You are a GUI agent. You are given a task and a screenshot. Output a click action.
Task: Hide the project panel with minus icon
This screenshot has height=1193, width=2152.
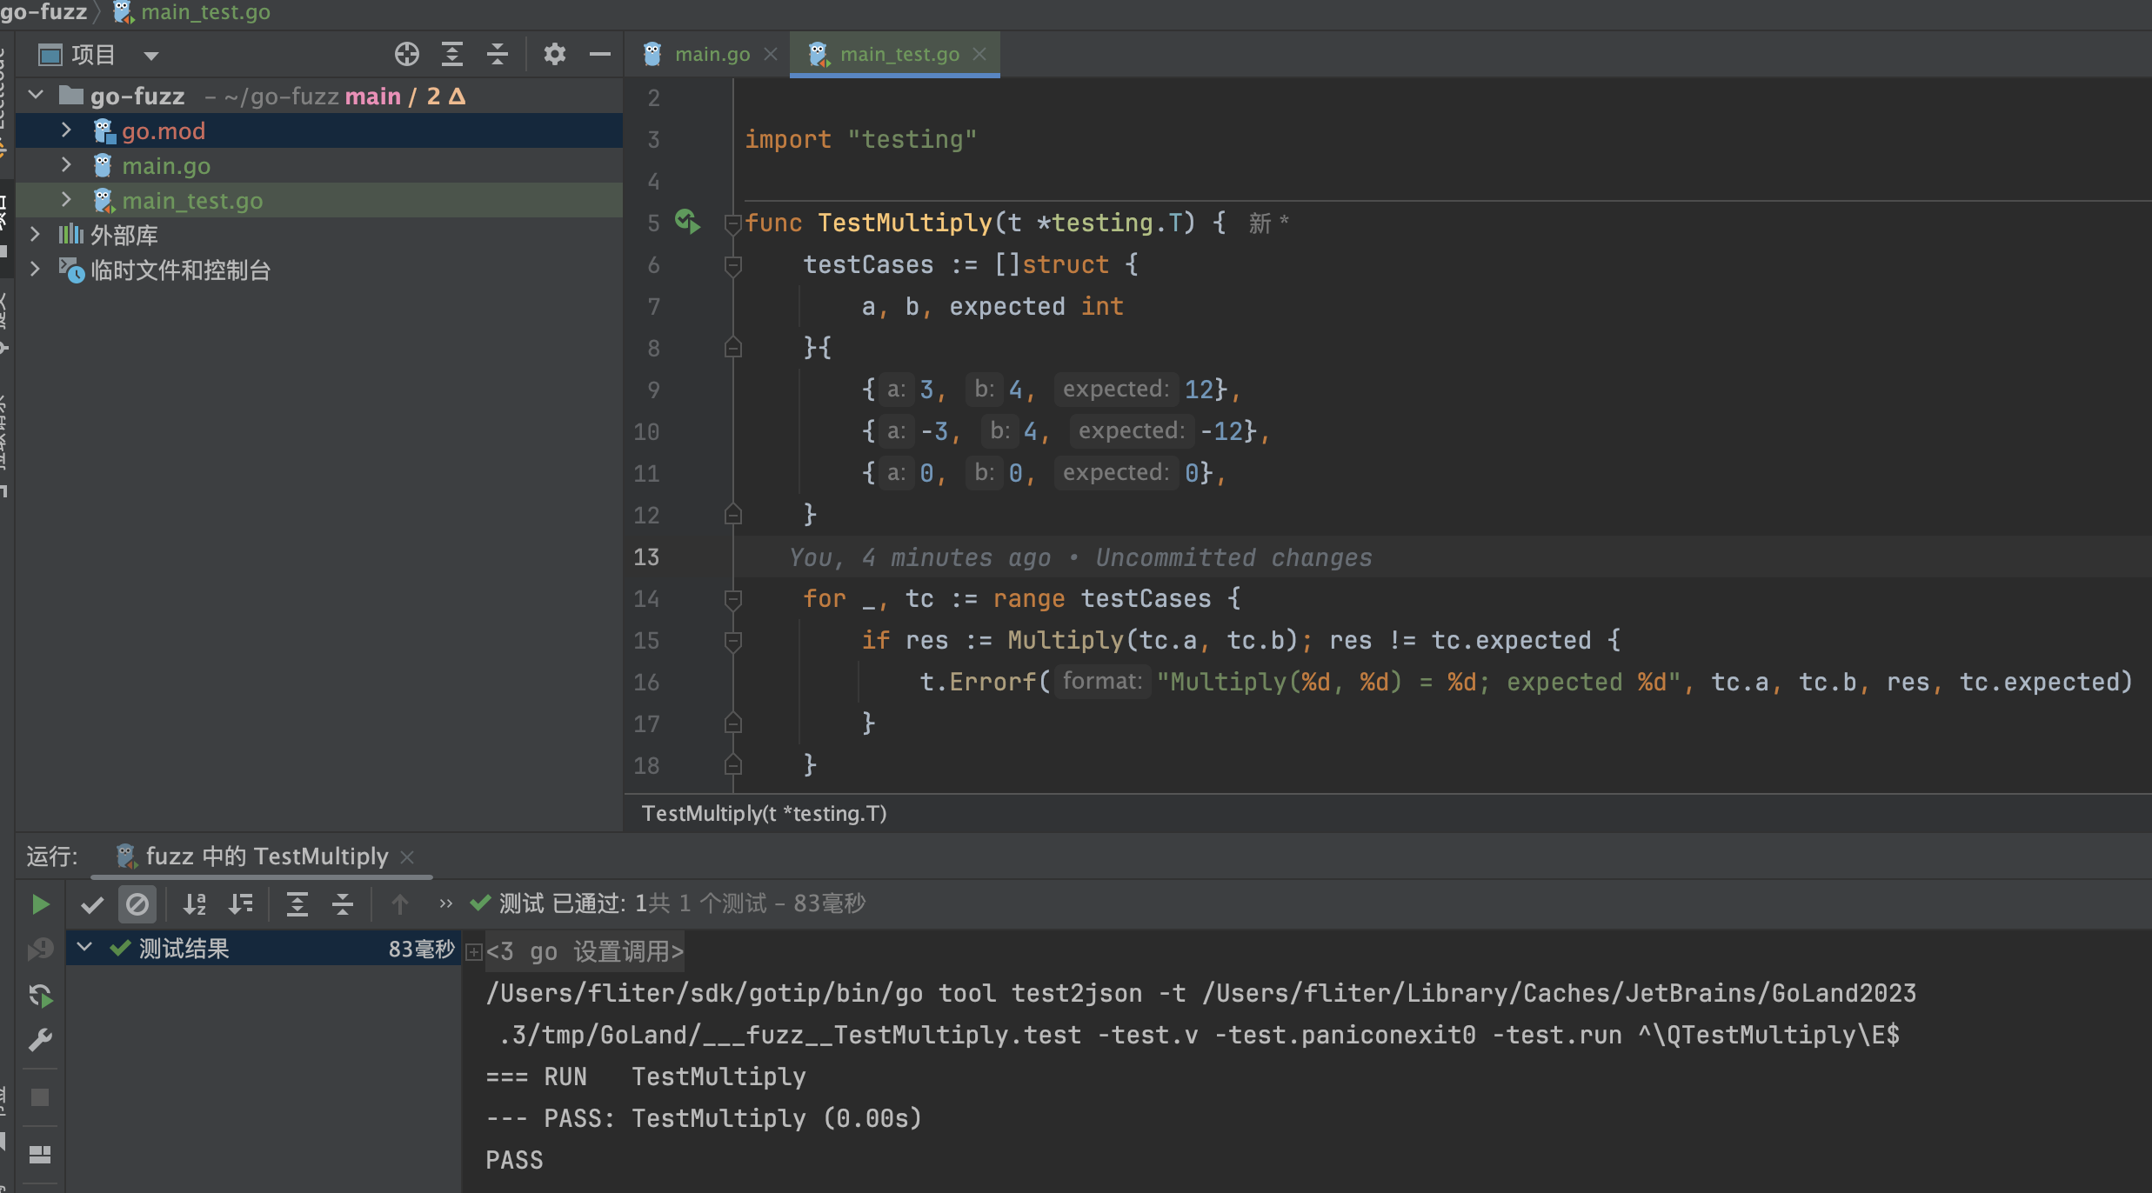[599, 55]
